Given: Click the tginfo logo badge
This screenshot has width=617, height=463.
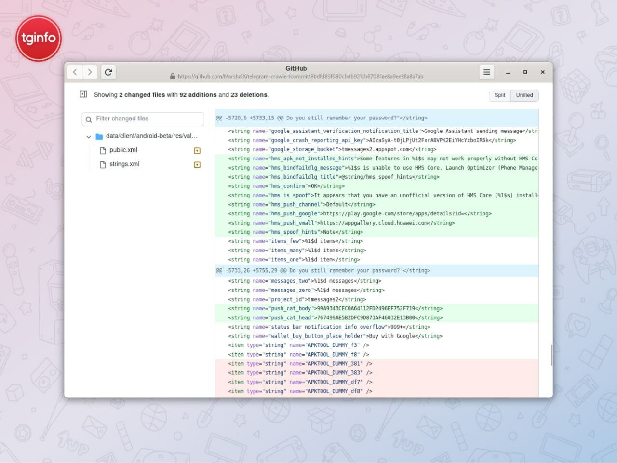Looking at the screenshot, I should pos(39,38).
